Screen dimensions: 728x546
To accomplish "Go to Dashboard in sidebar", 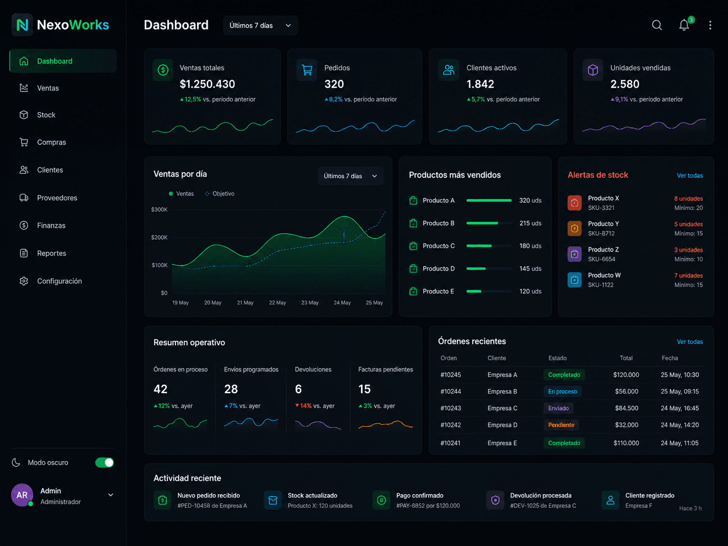I will click(x=63, y=61).
